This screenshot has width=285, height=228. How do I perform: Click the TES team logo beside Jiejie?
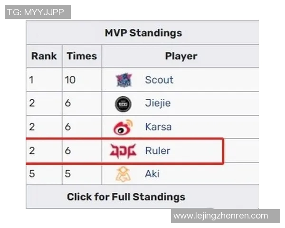123,104
